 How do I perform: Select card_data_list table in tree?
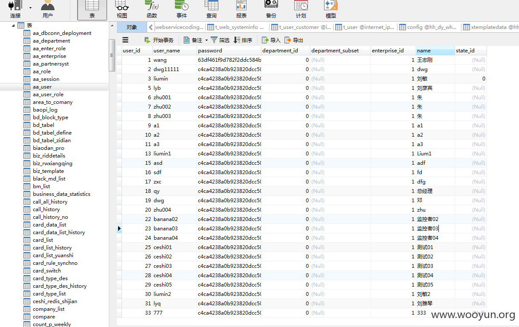point(49,225)
